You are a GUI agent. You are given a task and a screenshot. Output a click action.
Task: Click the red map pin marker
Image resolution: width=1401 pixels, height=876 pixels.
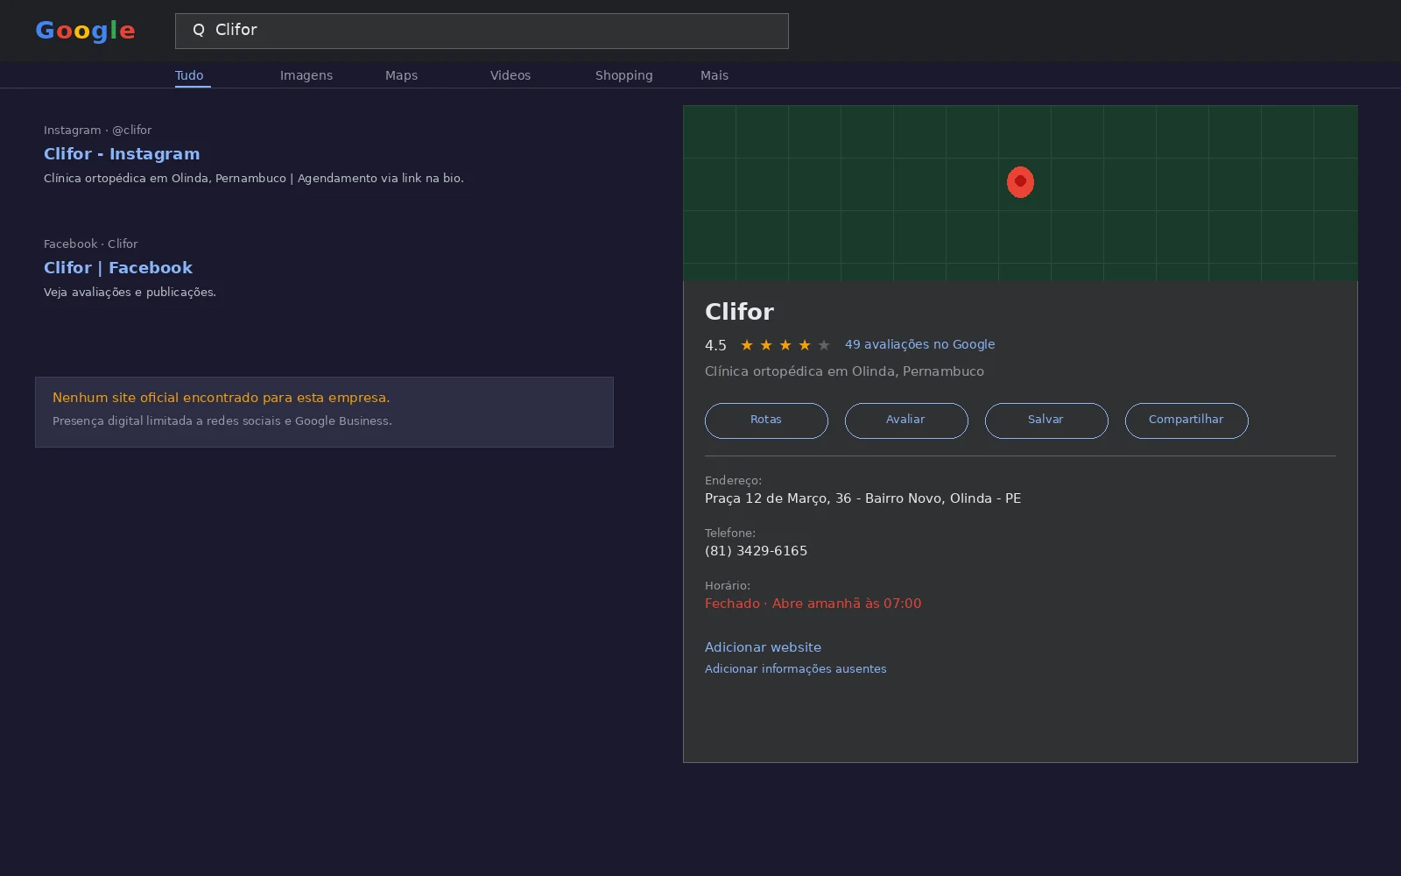(x=1020, y=181)
